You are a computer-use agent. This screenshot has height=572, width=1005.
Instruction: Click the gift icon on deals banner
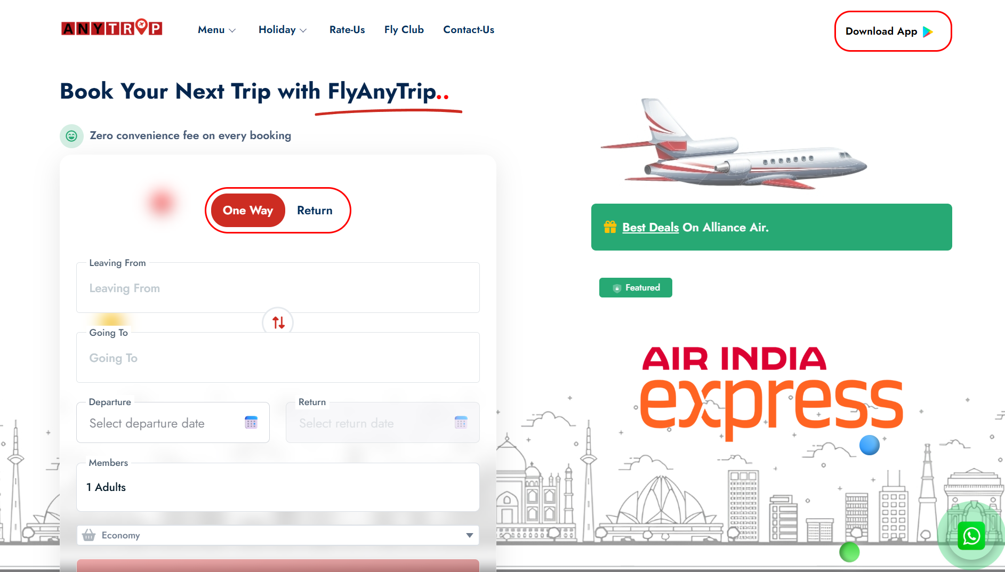click(610, 227)
